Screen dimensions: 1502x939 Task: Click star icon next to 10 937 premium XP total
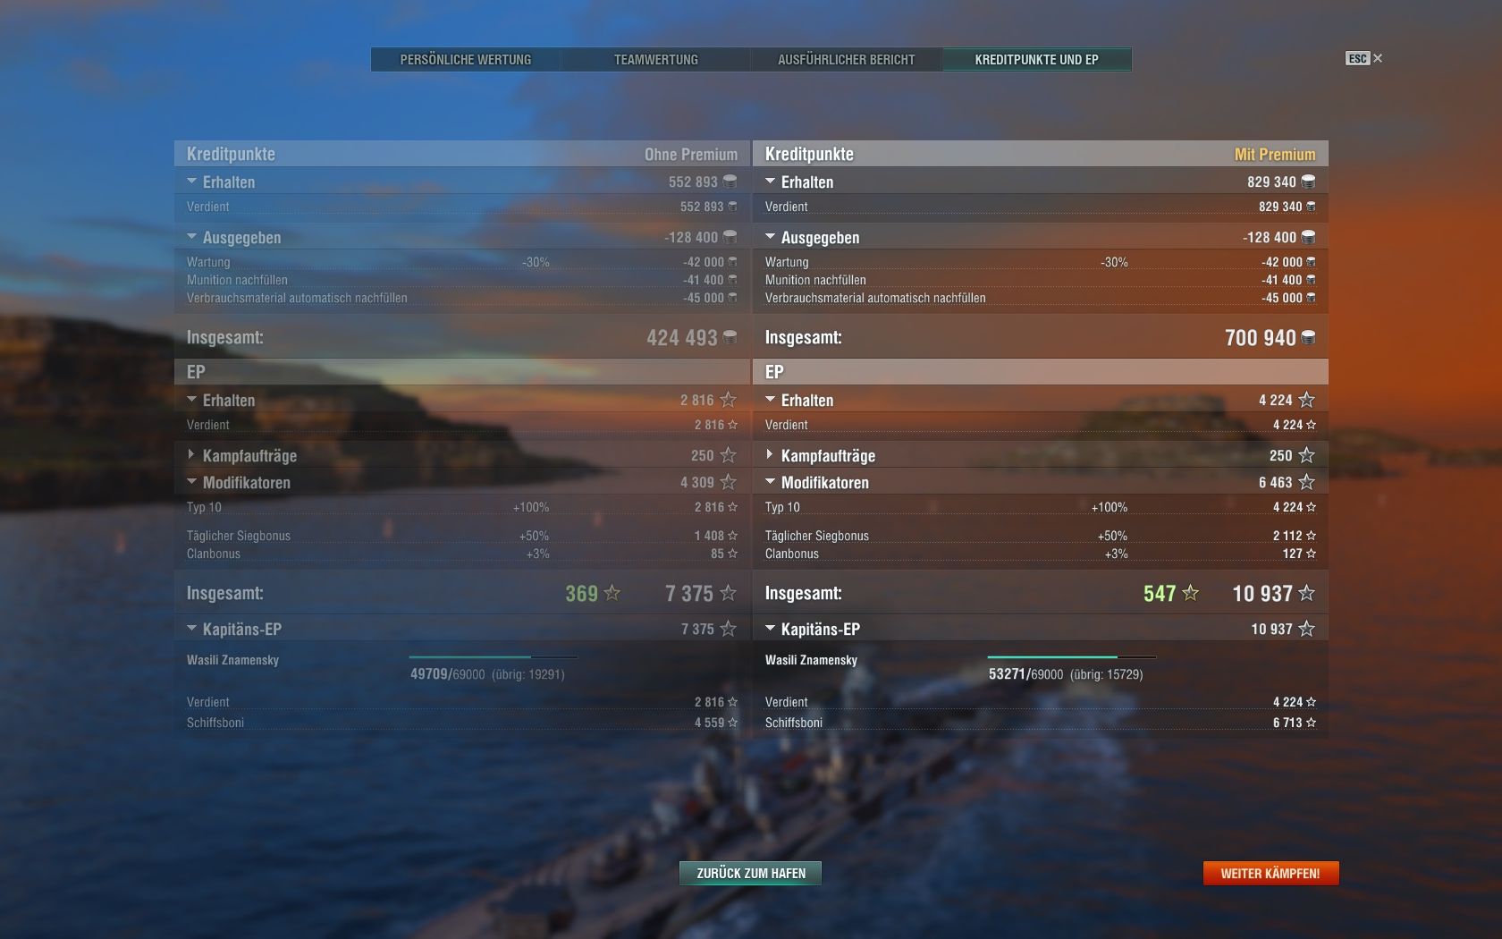1306,593
